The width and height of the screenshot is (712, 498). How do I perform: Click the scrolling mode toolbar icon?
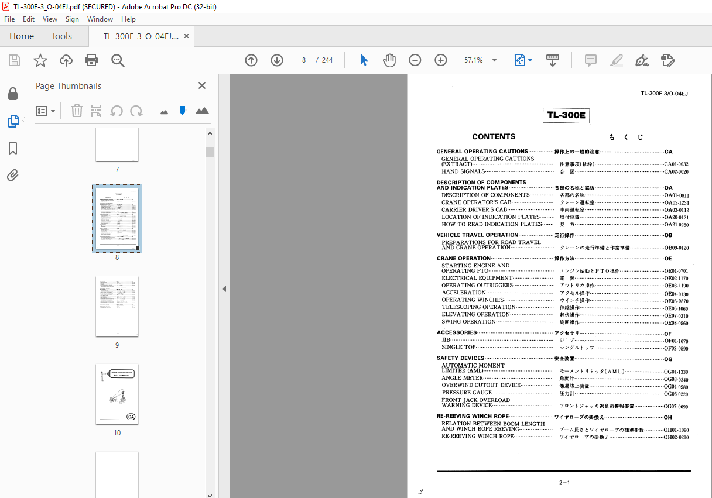click(x=553, y=60)
